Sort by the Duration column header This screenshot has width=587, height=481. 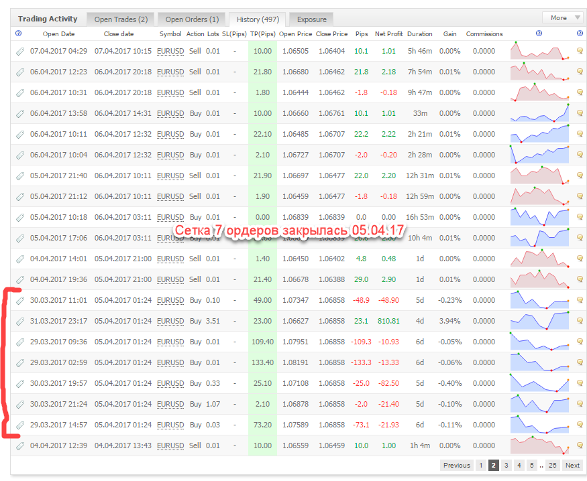(x=420, y=34)
